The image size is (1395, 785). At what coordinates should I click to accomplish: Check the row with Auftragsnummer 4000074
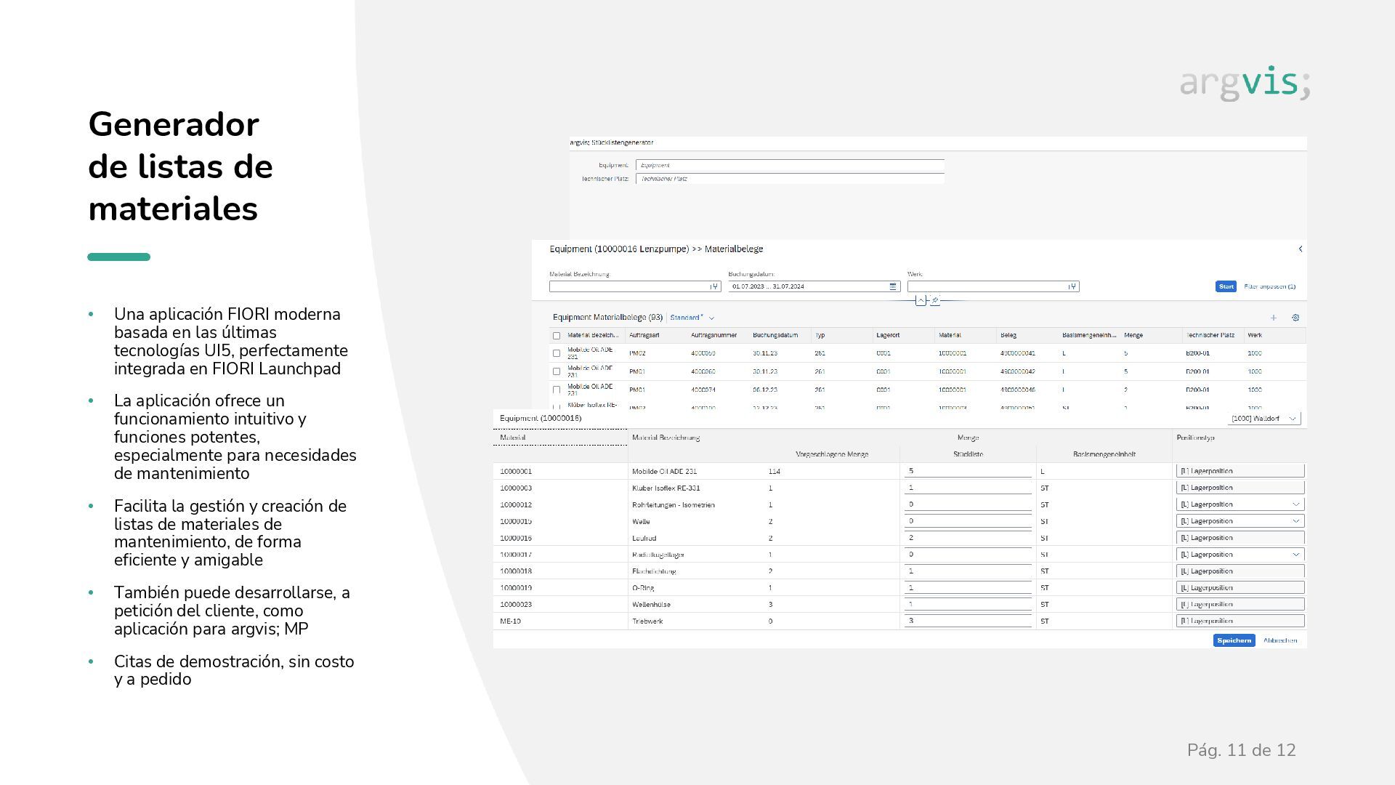coord(557,390)
